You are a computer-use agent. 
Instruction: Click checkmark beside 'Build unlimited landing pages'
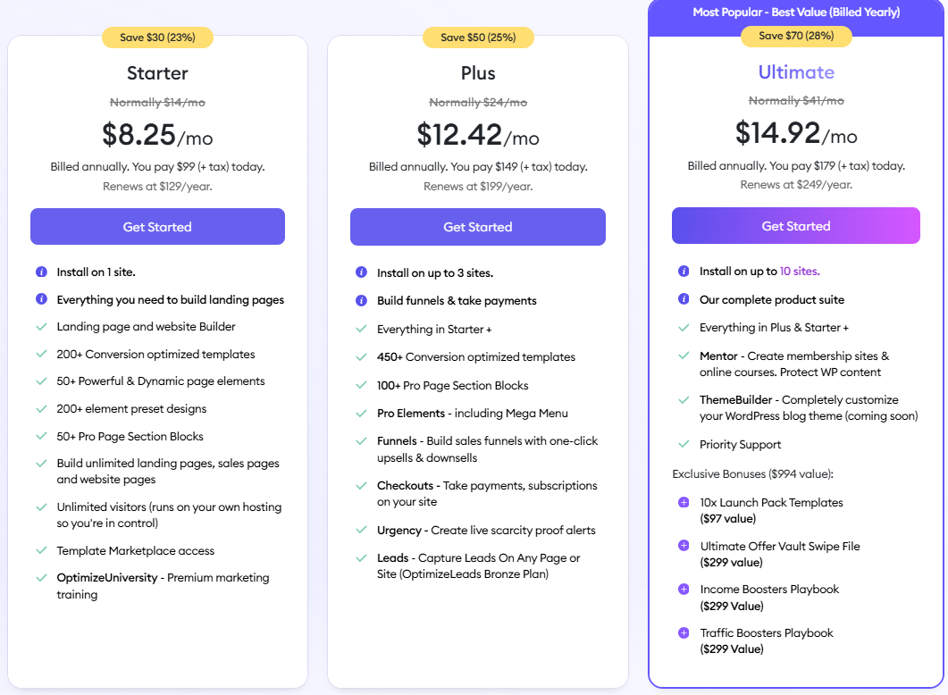pos(42,464)
